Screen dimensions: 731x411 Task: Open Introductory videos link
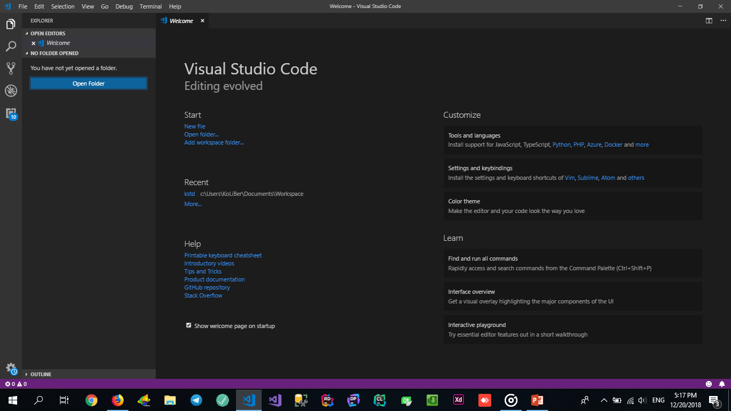[x=209, y=263]
